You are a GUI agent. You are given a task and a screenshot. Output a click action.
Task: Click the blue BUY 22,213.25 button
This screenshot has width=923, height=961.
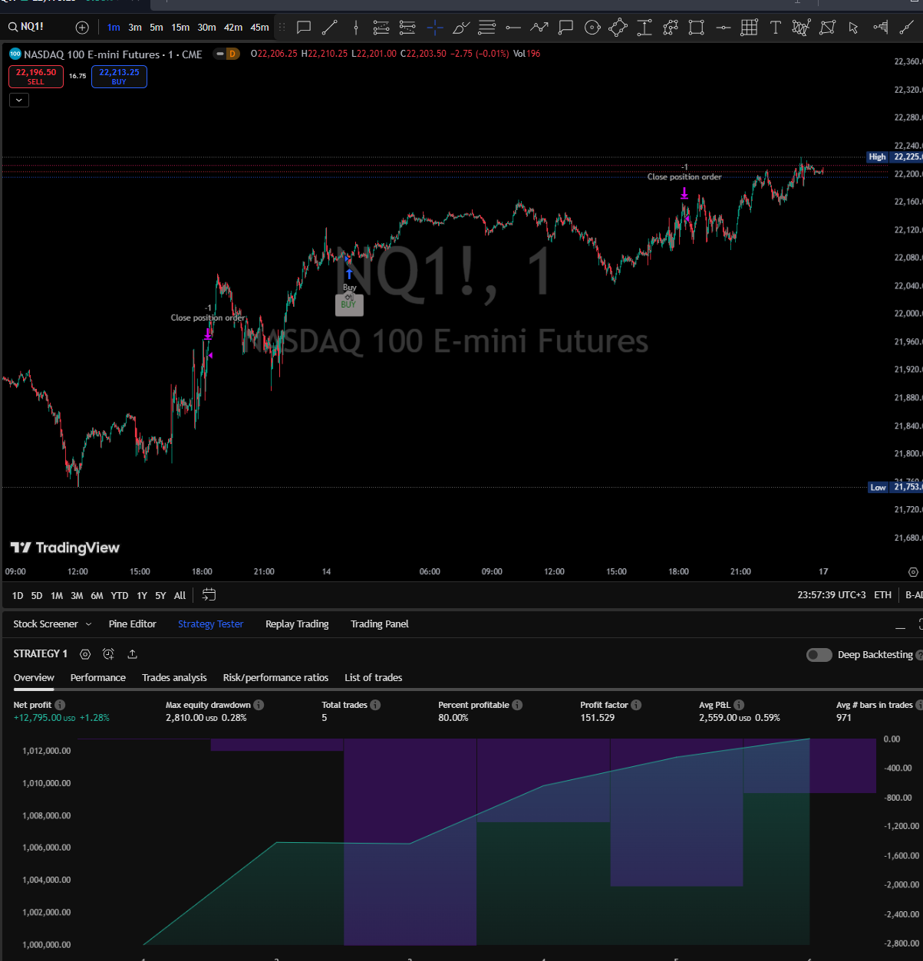(x=119, y=77)
